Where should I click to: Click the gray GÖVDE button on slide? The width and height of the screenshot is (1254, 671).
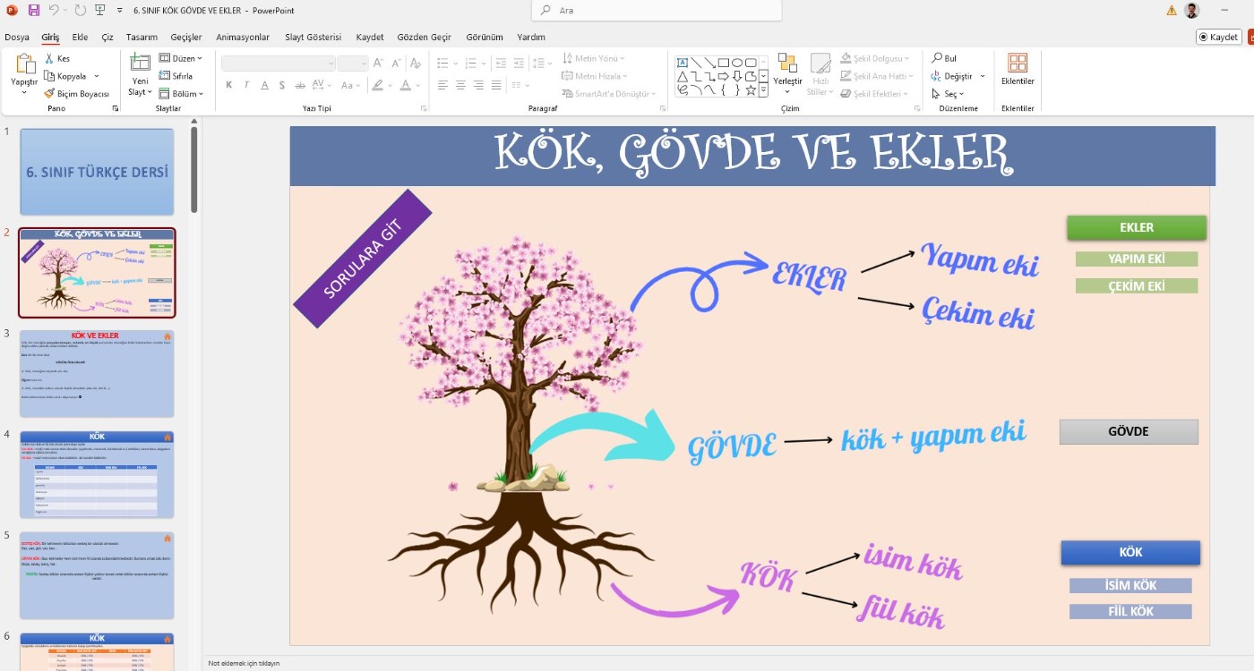(1129, 432)
